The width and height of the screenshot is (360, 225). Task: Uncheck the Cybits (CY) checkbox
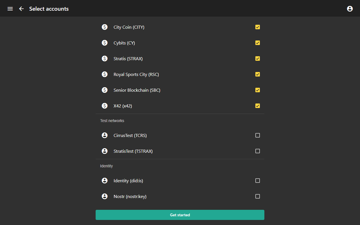[x=258, y=43]
